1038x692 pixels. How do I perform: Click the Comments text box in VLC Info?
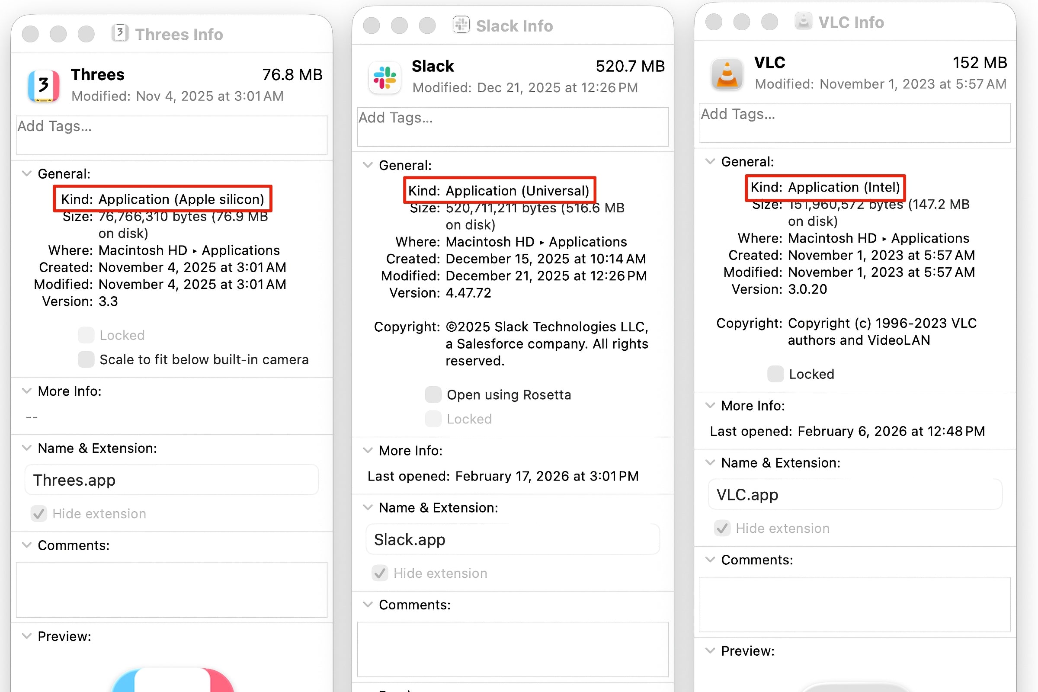(855, 604)
